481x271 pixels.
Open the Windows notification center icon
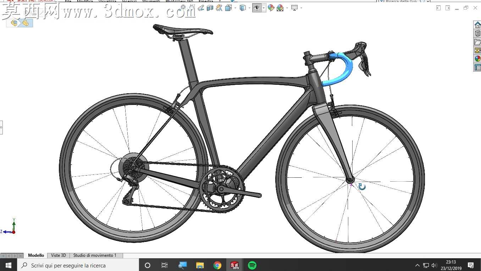(471, 265)
